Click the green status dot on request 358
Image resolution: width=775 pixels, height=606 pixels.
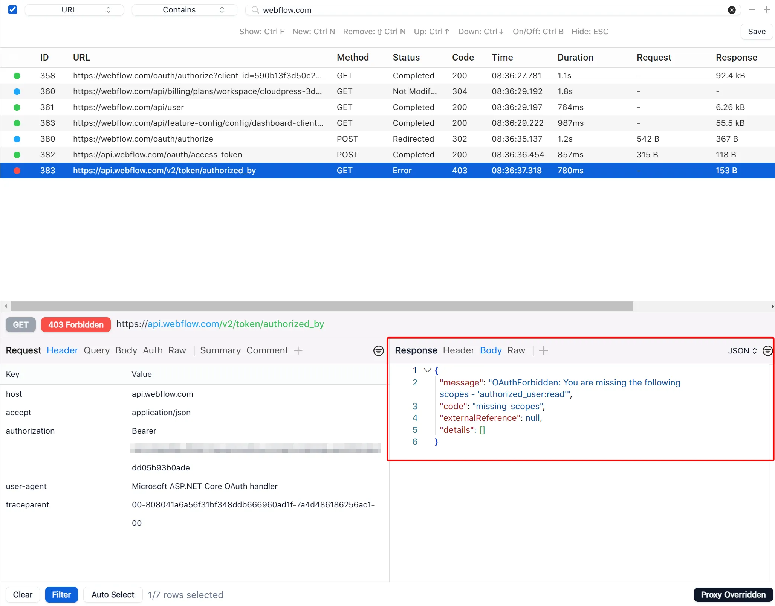pos(17,76)
